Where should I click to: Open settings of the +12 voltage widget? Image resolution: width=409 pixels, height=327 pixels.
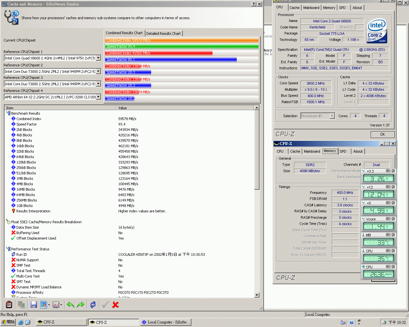click(388, 187)
